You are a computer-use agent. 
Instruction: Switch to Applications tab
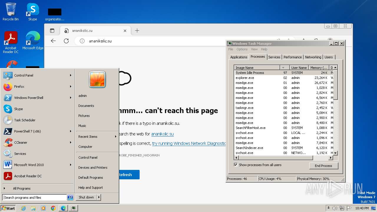click(x=239, y=57)
